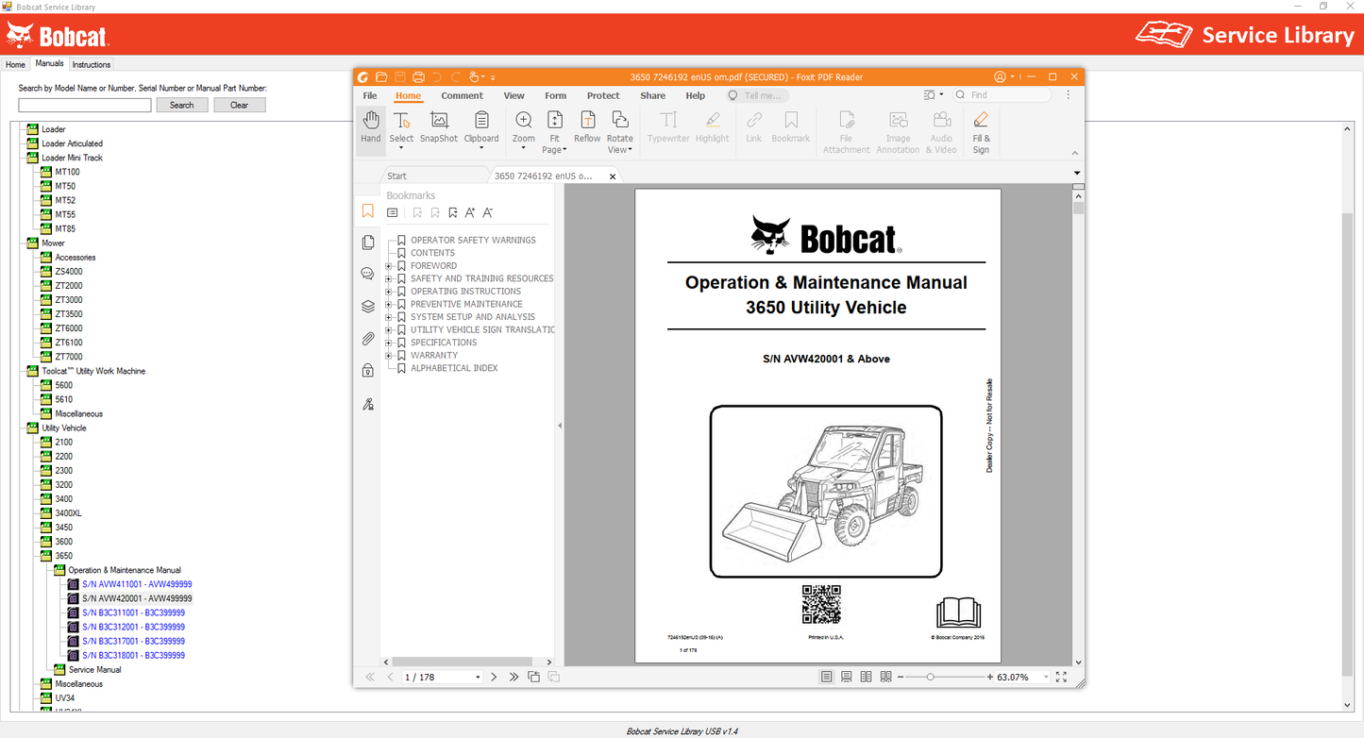Open the 63.07% zoom level dropdown
The height and width of the screenshot is (738, 1364).
[x=1046, y=678]
